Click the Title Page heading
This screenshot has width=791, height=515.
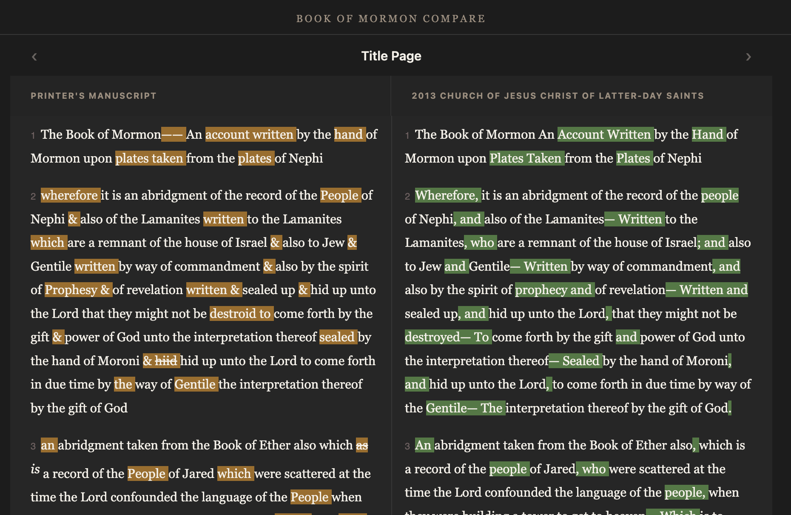391,56
